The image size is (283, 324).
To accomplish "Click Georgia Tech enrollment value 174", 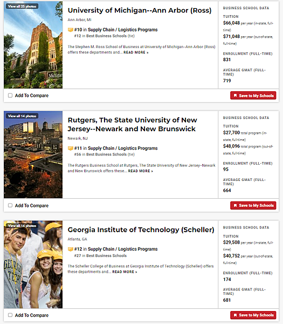I will 227,279.
